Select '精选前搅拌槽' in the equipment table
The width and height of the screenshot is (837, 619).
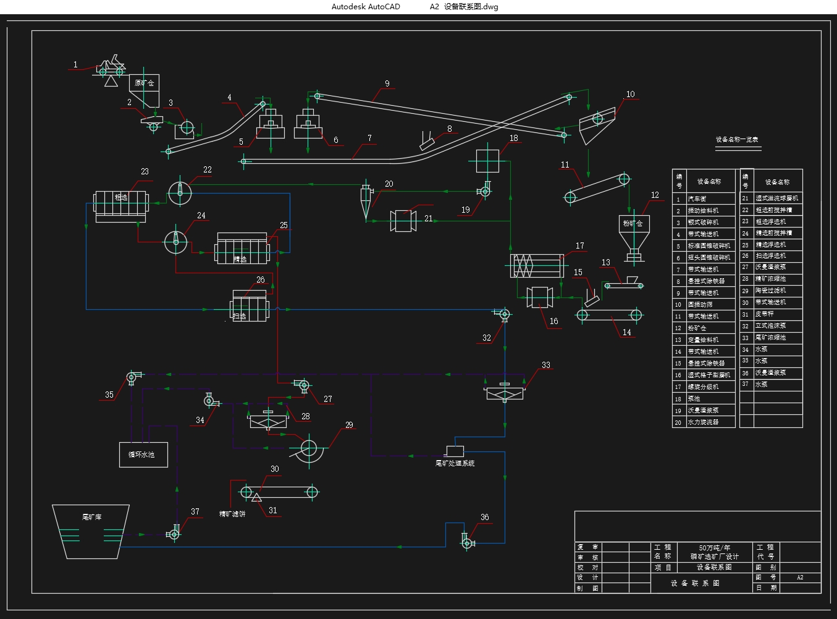(774, 233)
